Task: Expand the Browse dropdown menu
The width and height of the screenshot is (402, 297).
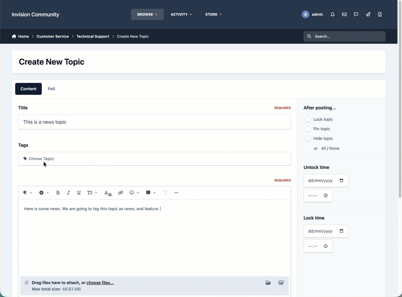Action: (147, 14)
